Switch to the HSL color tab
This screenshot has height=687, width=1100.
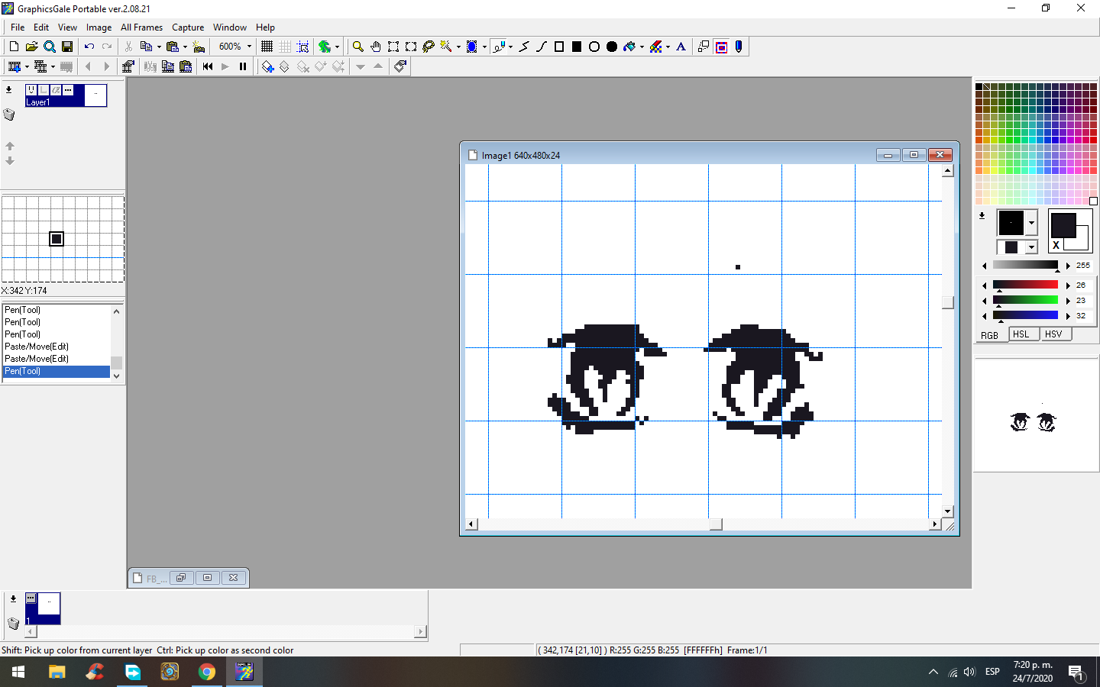pyautogui.click(x=1022, y=334)
